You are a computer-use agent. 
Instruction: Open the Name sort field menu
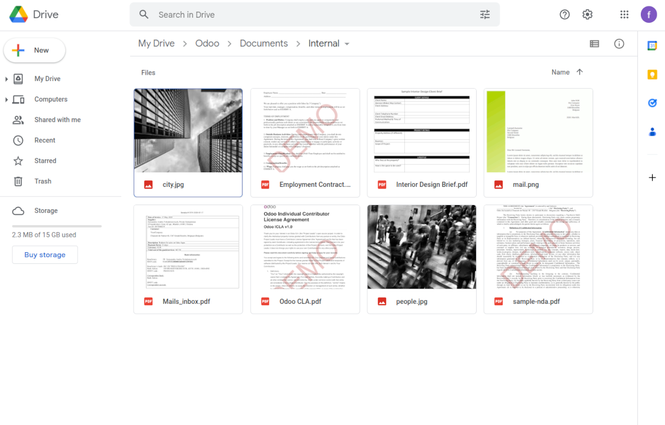click(560, 72)
